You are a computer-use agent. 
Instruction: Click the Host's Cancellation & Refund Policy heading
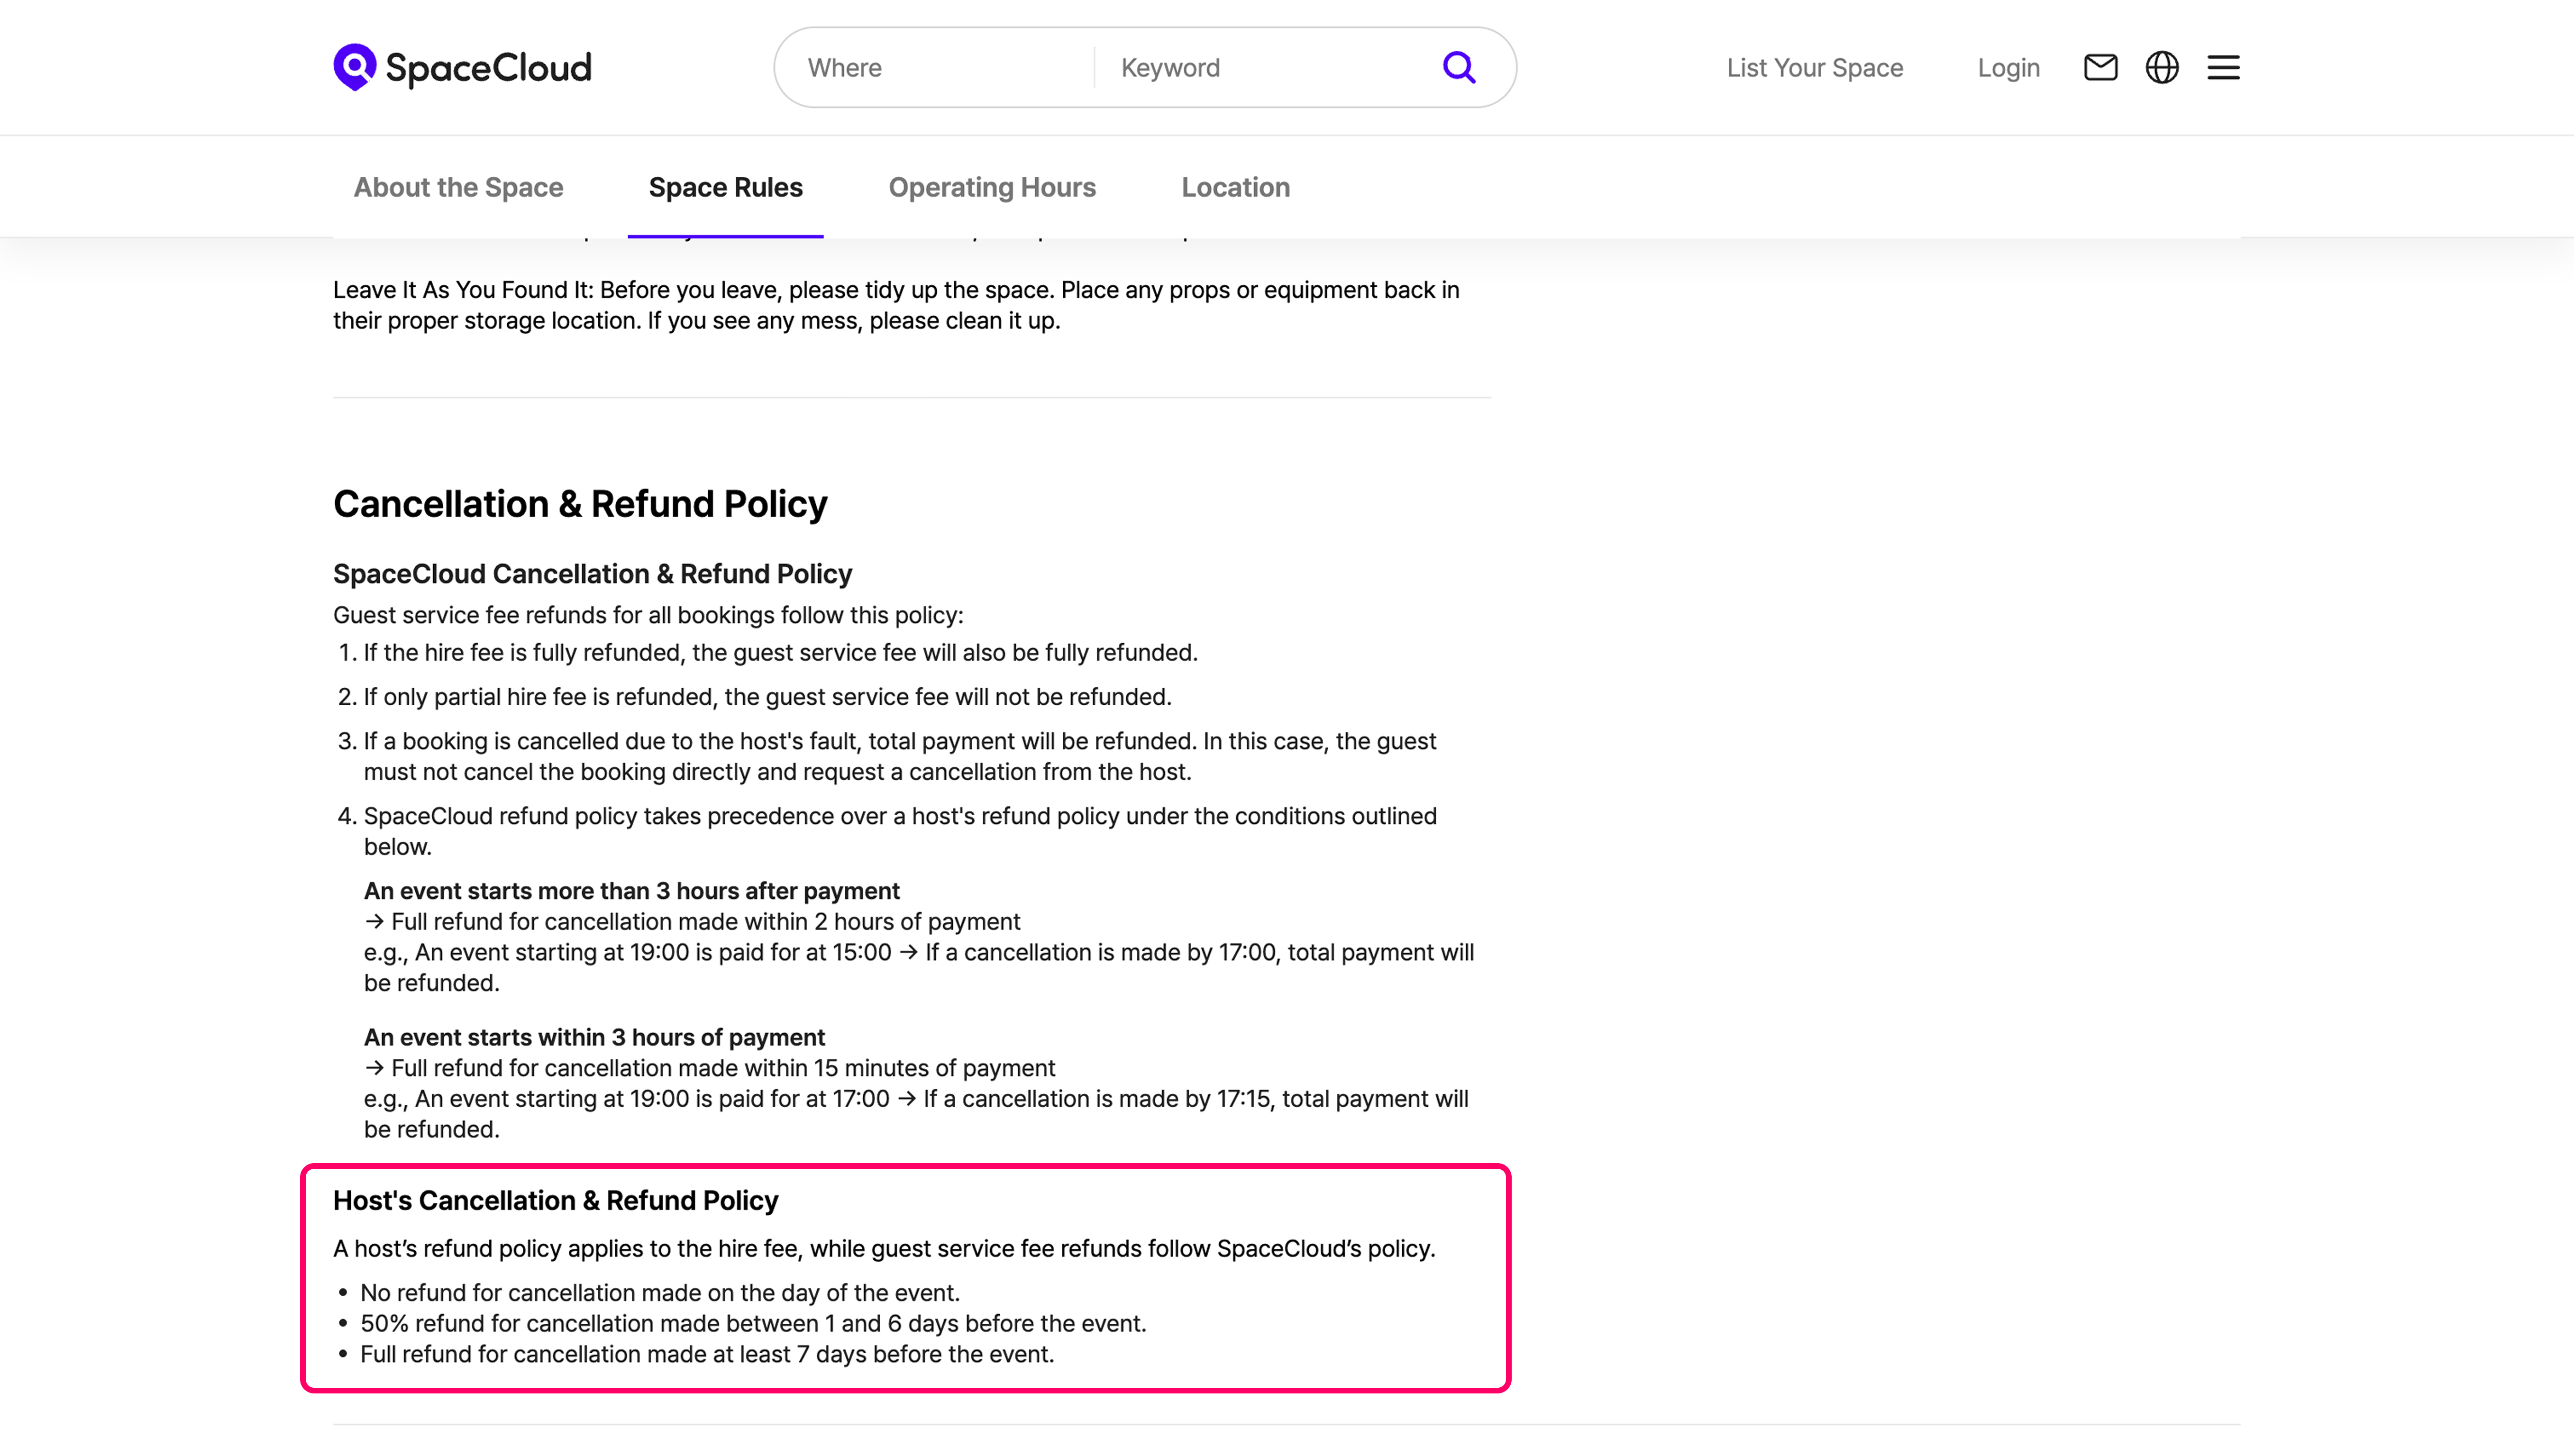(x=555, y=1200)
